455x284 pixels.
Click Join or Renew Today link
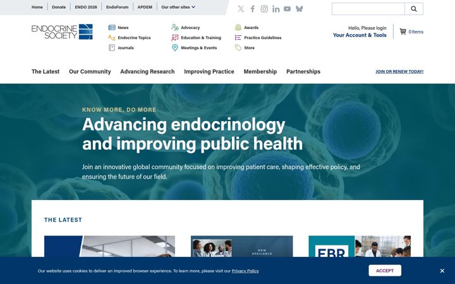(x=399, y=71)
